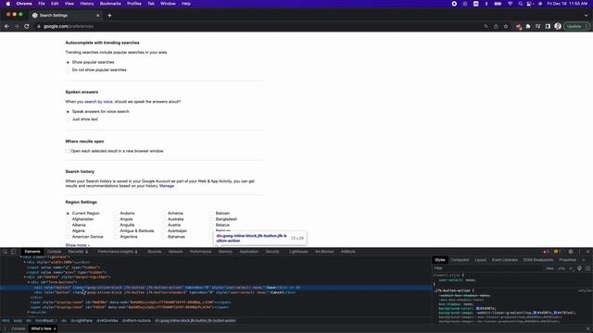Open macOS Spotlight search in menu bar
The width and height of the screenshot is (593, 333).
coord(521,4)
